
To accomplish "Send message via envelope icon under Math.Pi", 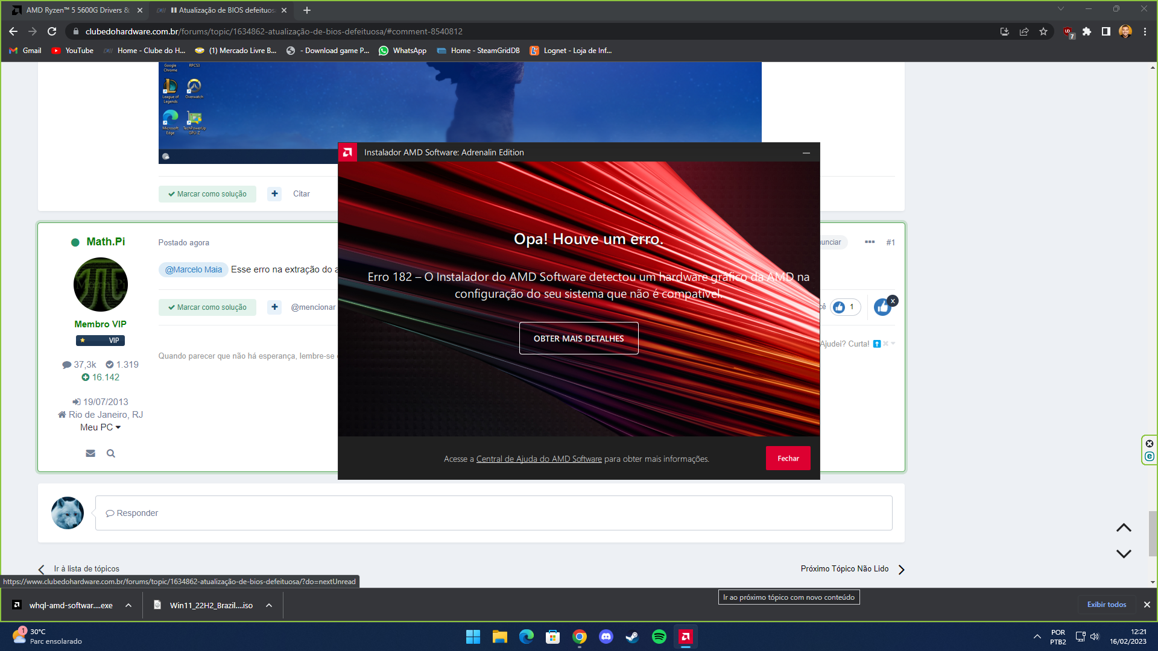I will (x=90, y=453).
